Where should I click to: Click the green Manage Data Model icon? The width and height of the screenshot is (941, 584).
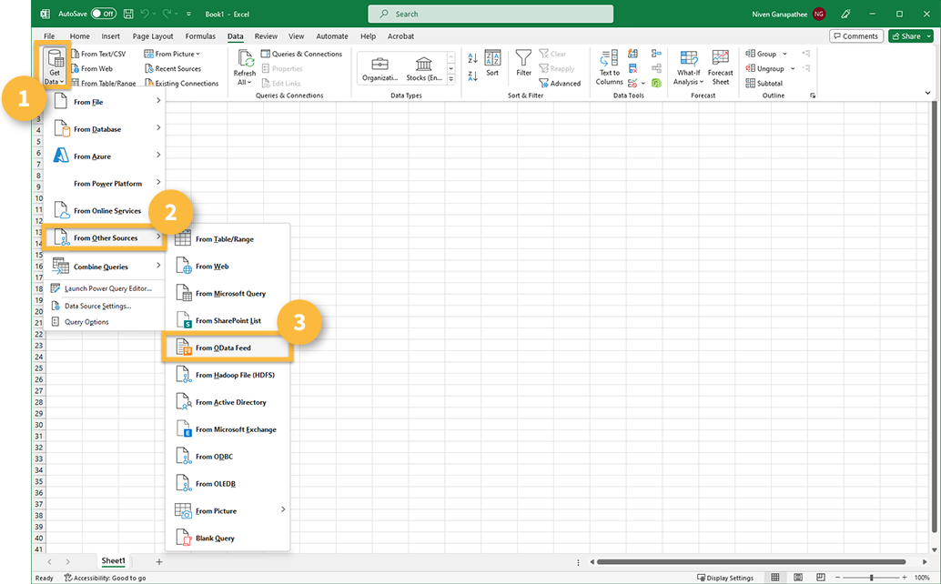(656, 84)
